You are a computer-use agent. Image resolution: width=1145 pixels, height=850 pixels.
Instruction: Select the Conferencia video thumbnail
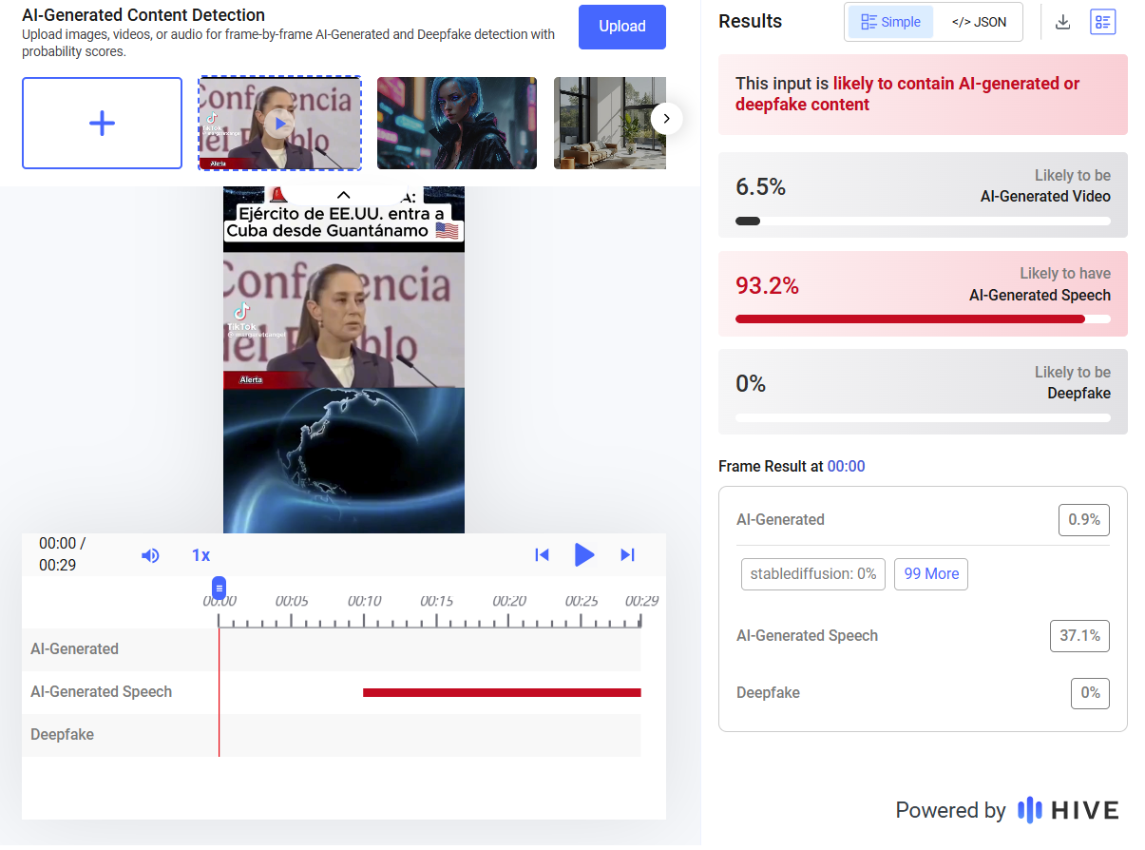click(279, 123)
